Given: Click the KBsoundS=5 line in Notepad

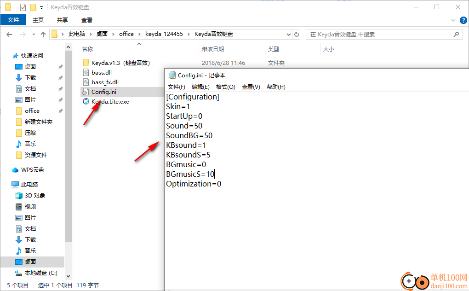Looking at the screenshot, I should click(188, 155).
